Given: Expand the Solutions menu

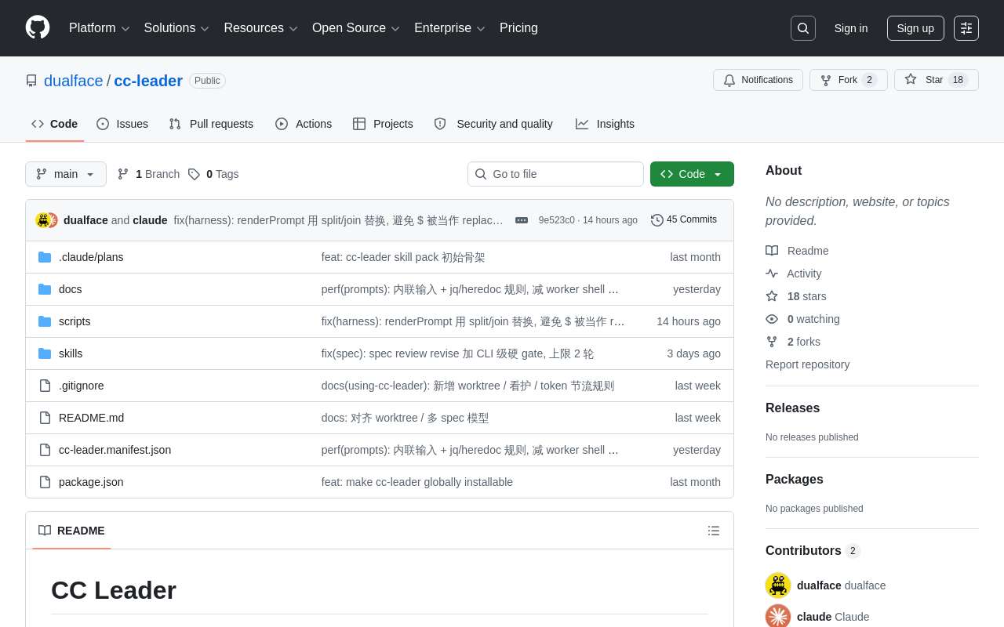Looking at the screenshot, I should click(176, 28).
